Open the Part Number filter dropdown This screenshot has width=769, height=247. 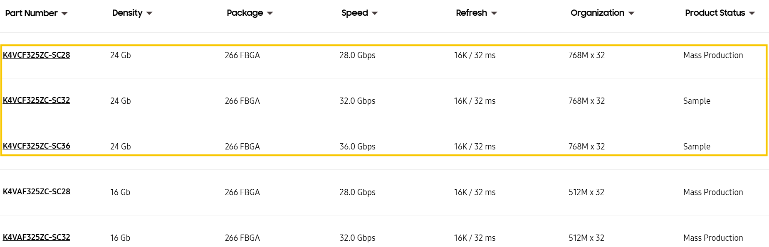click(x=65, y=13)
